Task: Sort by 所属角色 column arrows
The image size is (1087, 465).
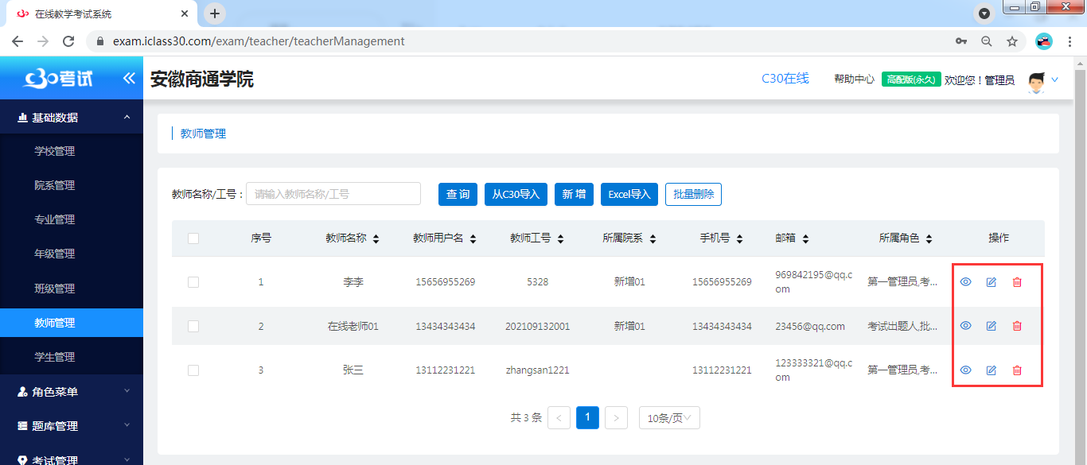Action: coord(929,238)
